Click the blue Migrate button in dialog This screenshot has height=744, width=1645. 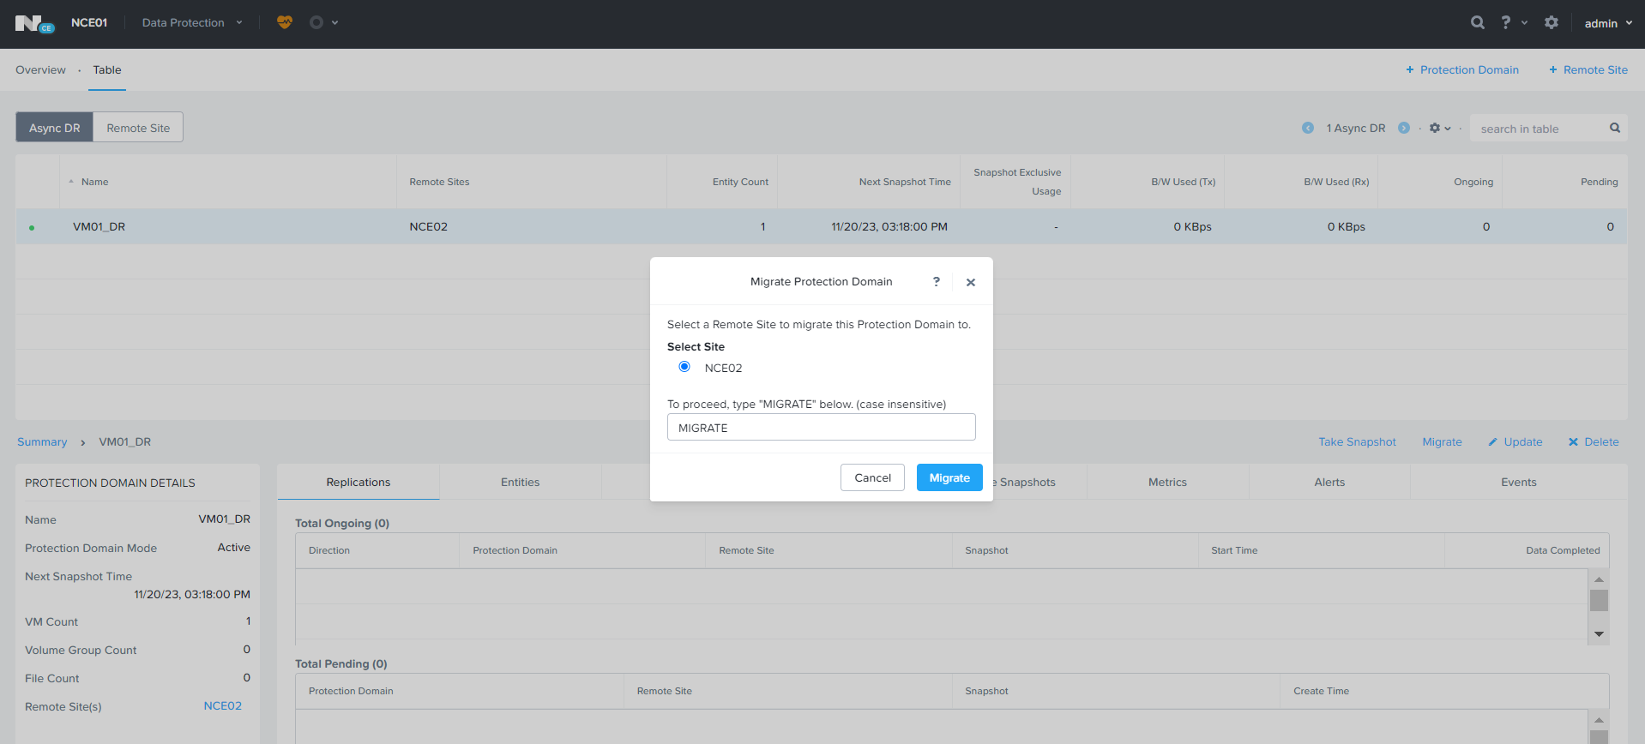(x=949, y=477)
